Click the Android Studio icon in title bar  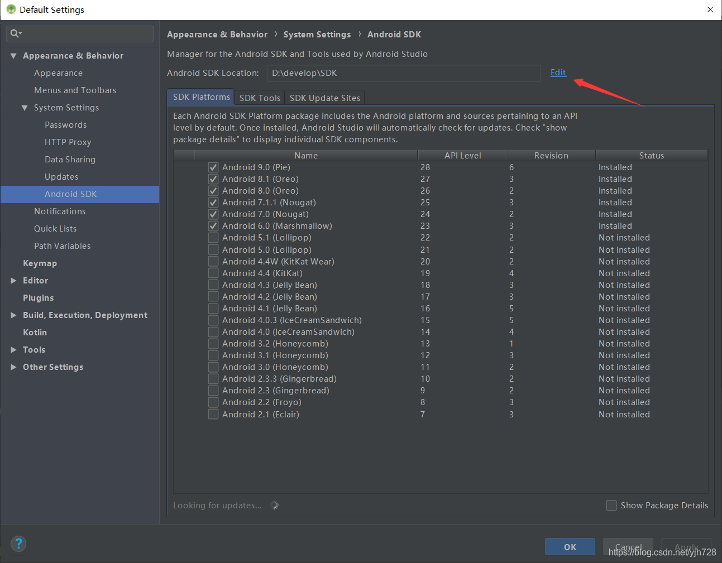pyautogui.click(x=11, y=9)
